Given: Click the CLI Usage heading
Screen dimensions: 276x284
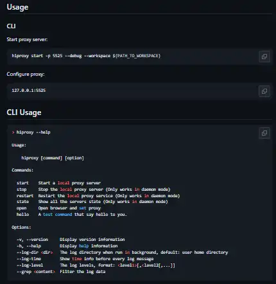Looking at the screenshot, I should pos(24,112).
